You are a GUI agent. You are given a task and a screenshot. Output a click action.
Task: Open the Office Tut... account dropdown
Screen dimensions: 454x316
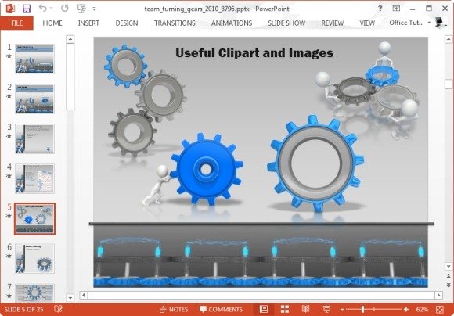(x=409, y=23)
